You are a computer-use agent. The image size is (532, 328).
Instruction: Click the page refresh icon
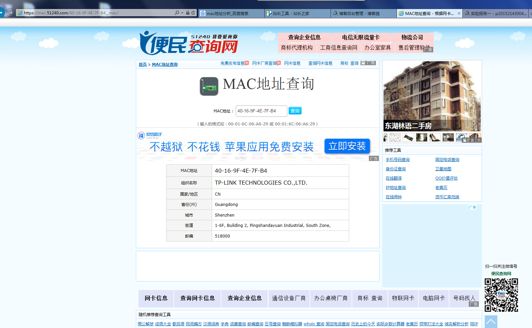pyautogui.click(x=193, y=13)
